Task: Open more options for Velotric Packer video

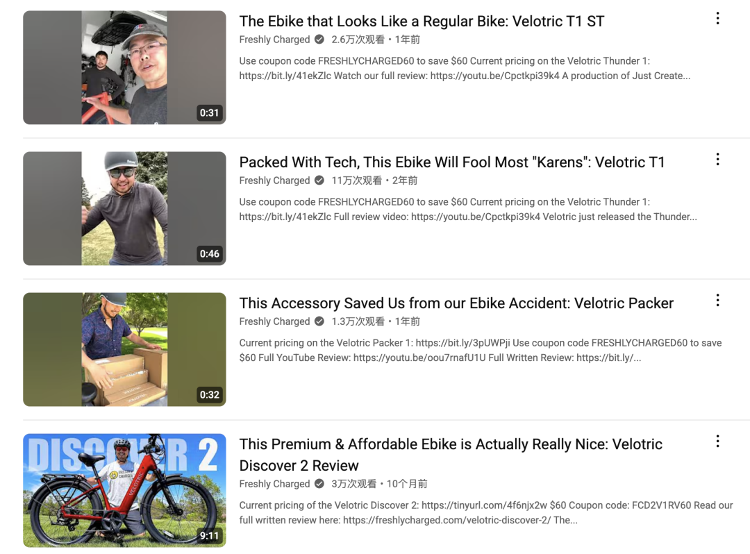Action: (x=717, y=301)
